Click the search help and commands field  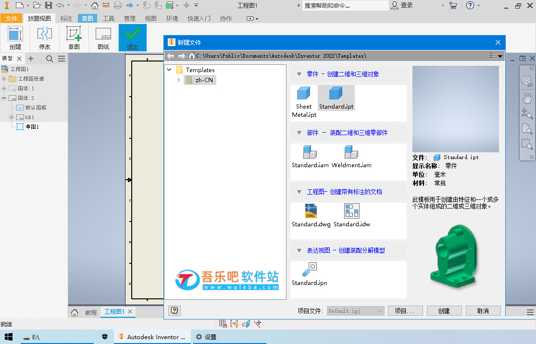click(345, 5)
